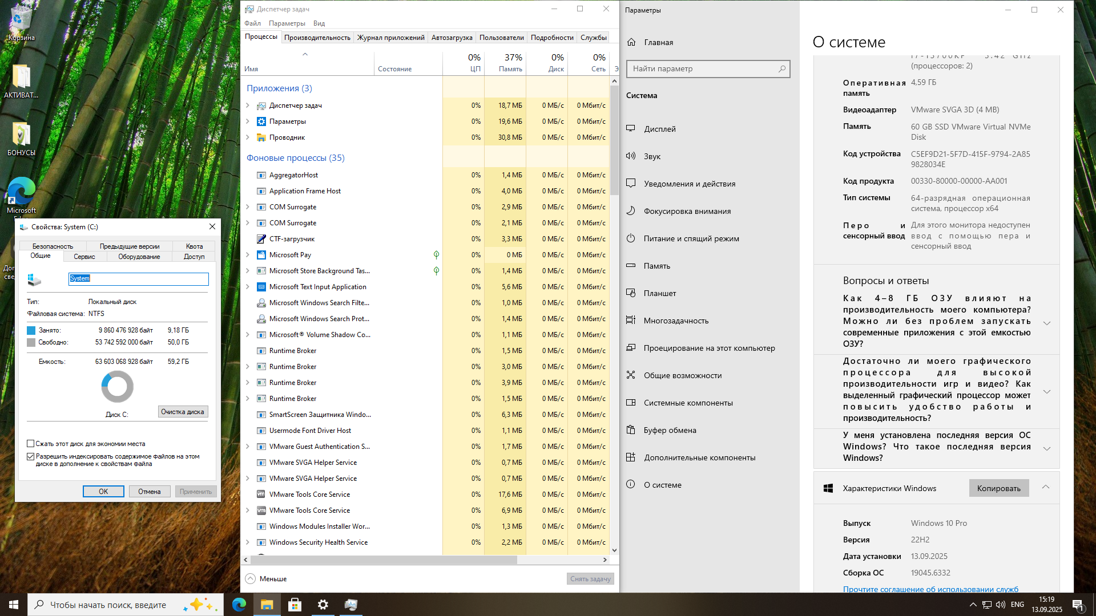
Task: Expand Task Manager app entry
Action: [x=248, y=106]
